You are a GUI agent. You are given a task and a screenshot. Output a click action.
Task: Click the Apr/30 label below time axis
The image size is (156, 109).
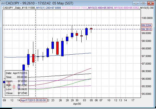pos(77,104)
